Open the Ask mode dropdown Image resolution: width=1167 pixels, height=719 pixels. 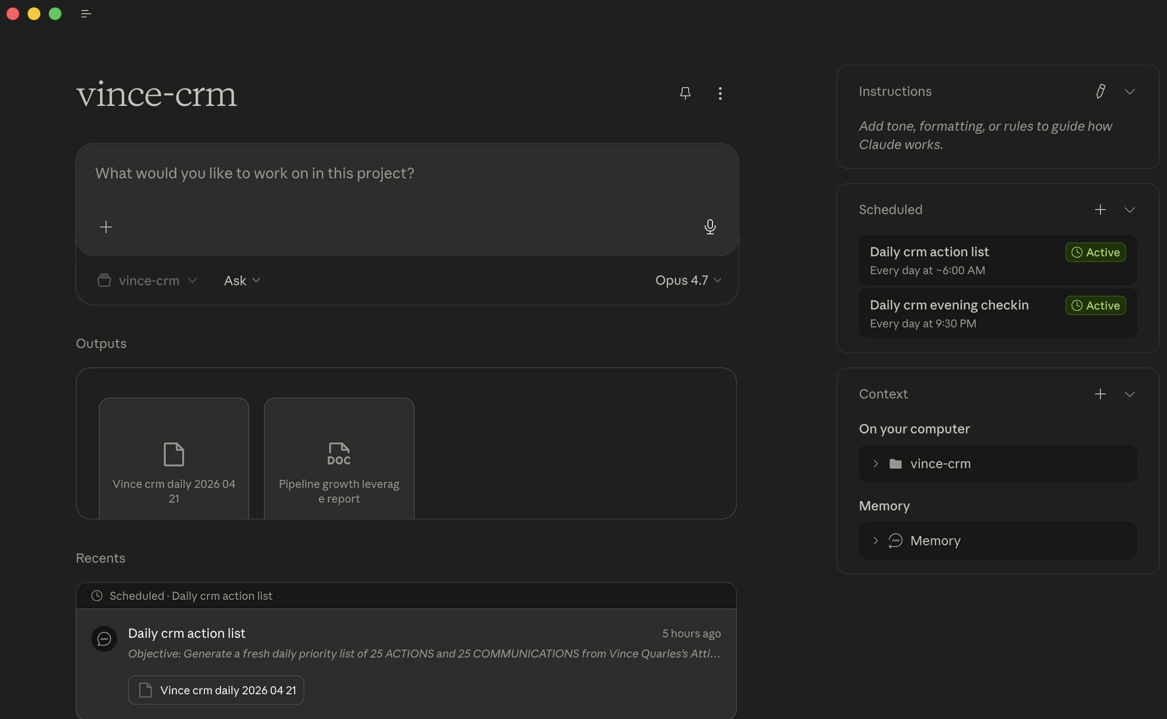(x=242, y=281)
